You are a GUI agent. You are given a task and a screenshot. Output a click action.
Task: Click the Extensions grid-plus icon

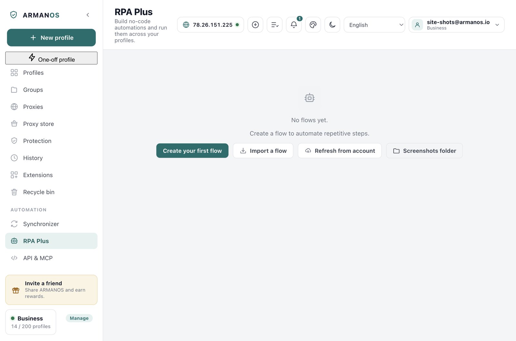coord(14,175)
